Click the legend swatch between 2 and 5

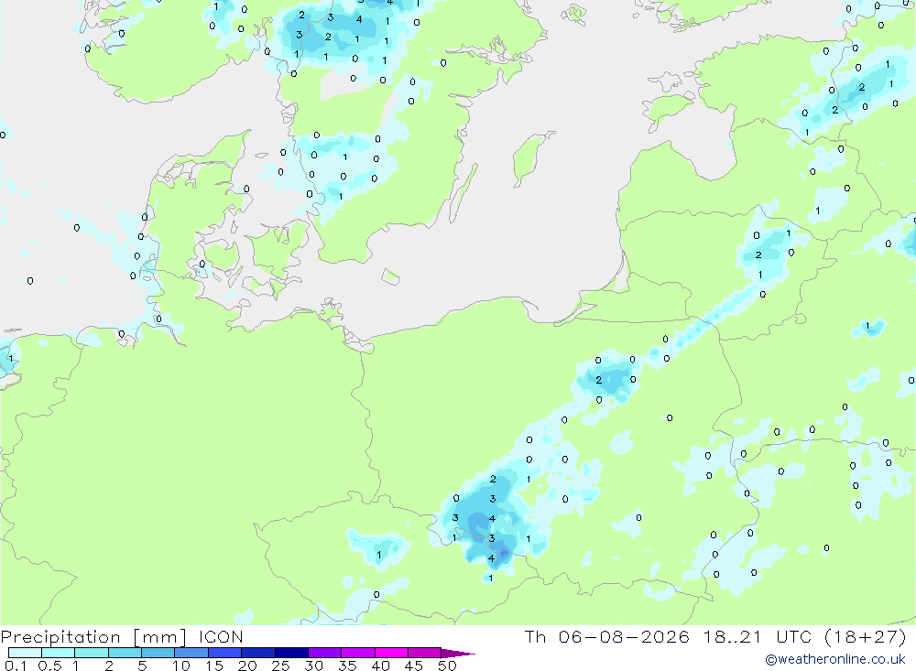[125, 653]
